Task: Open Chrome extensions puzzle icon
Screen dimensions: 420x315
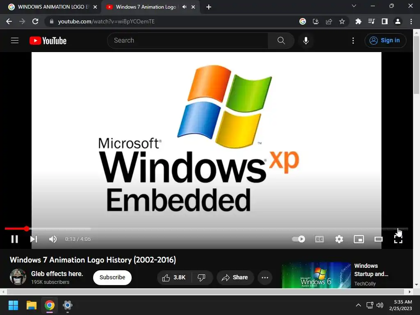Action: [358, 21]
